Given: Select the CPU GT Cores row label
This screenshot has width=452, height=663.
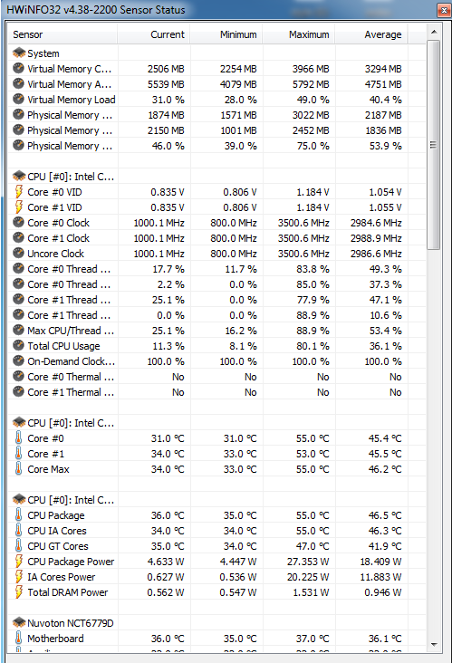Looking at the screenshot, I should tap(58, 546).
